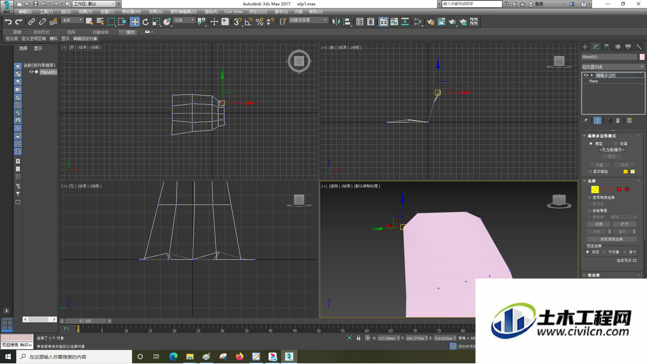Expand the 编辑多边形 modifier sub-levels arrow

[x=592, y=75]
